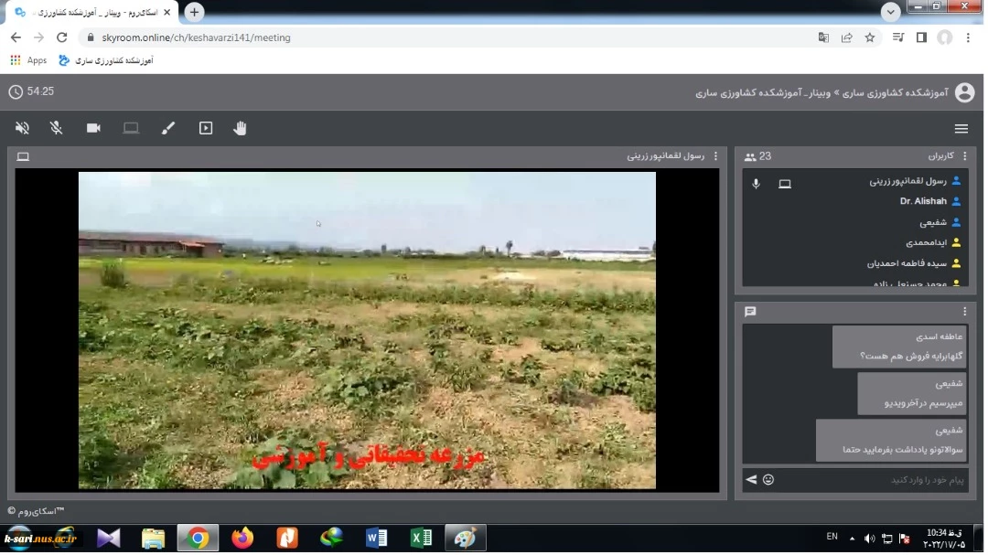Open the reading list icon in Chrome
Image resolution: width=988 pixels, height=555 pixels.
[x=898, y=37]
